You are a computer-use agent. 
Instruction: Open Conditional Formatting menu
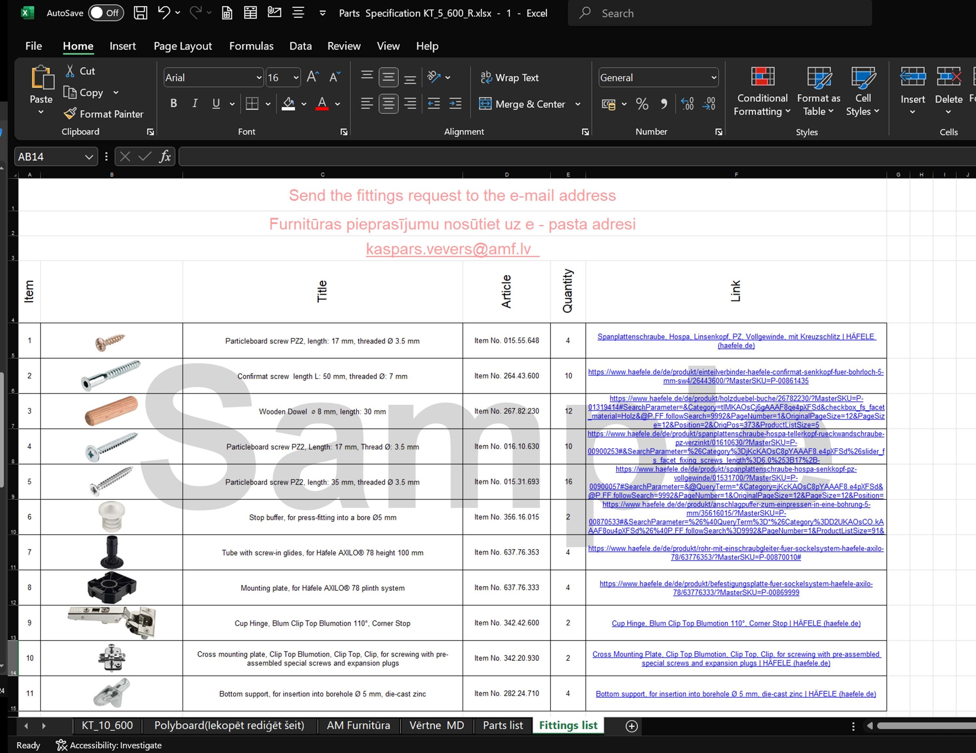762,91
